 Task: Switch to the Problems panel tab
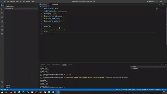42,64
